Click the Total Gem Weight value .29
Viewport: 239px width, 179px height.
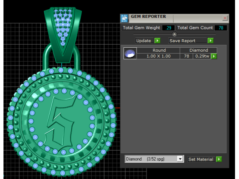click(x=168, y=28)
